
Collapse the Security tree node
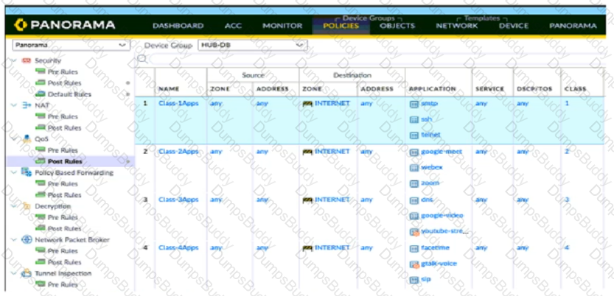pos(15,60)
